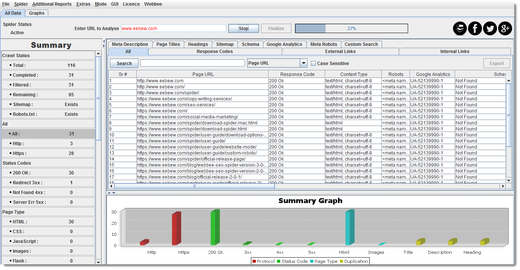The image size is (520, 270).
Task: Focus the search text field beside Search
Action: click(x=193, y=63)
